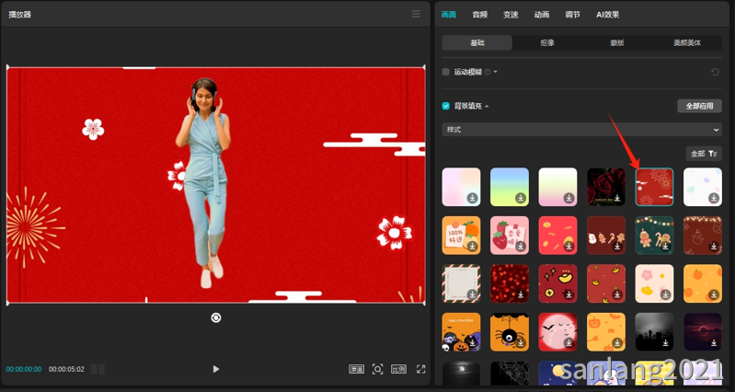Viewport: 735px width, 392px height.
Task: Choose the dark purple crescent moon background
Action: [x=703, y=332]
